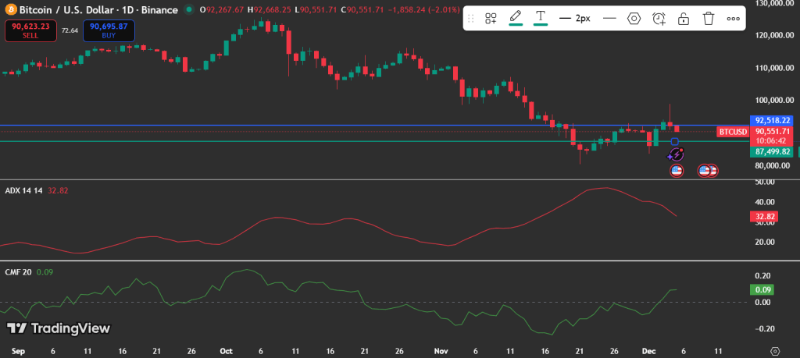Click the 100,000.00 price axis label
The image size is (800, 358).
pos(773,101)
